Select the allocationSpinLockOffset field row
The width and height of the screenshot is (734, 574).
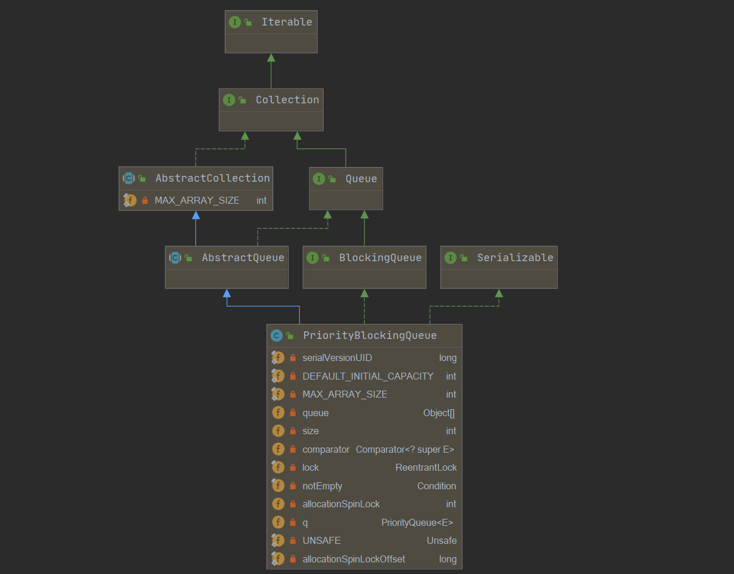point(364,559)
